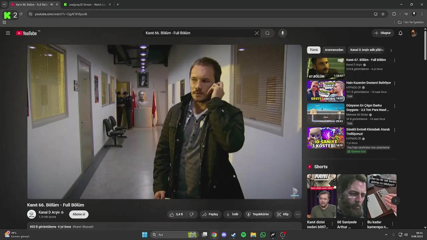Click the video player frame
The width and height of the screenshot is (427, 240).
click(164, 122)
